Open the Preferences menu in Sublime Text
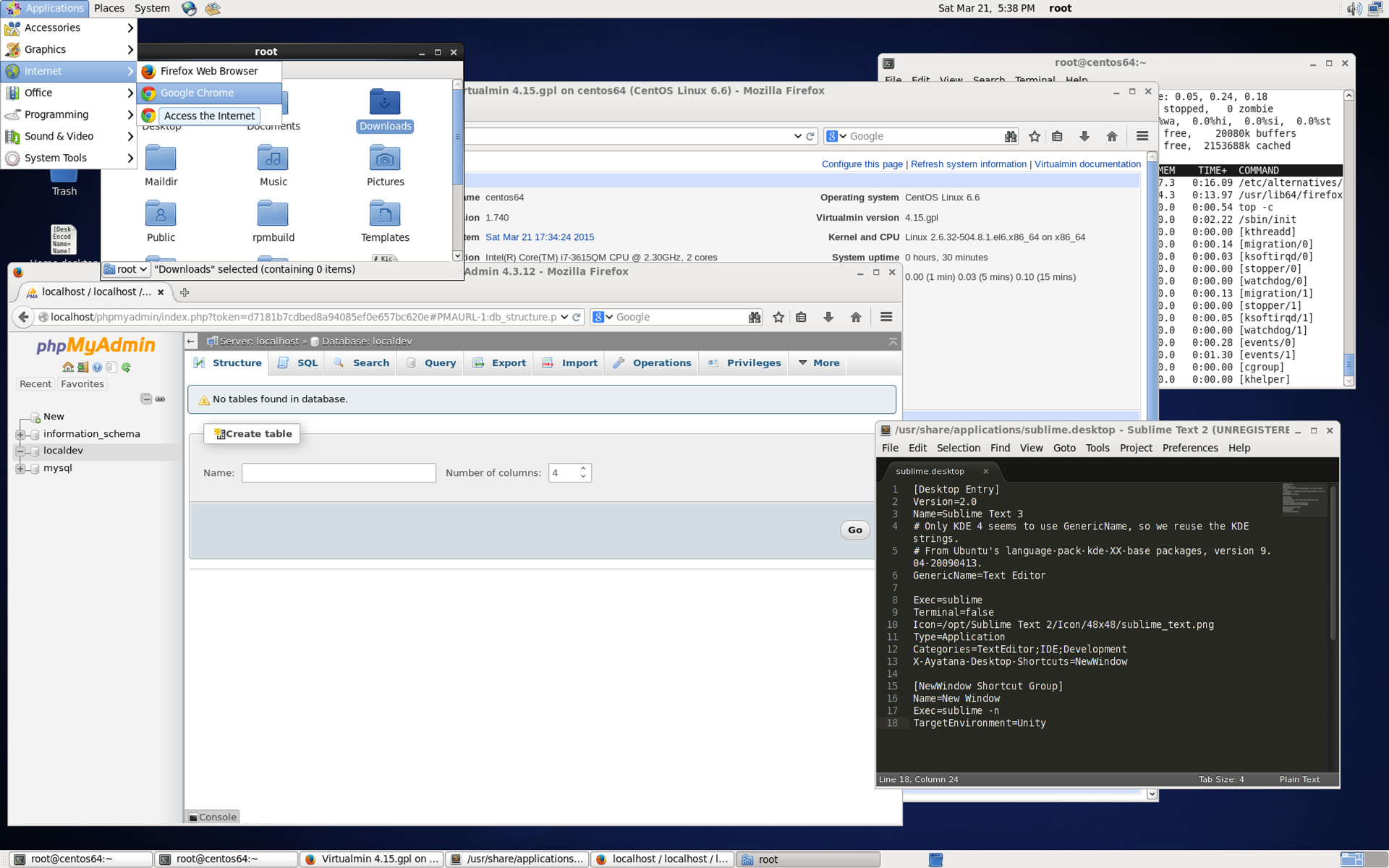Screen dimensions: 1389x868 click(x=1190, y=448)
